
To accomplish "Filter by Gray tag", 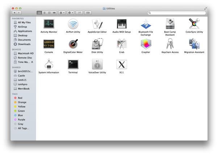I will (23, 124).
